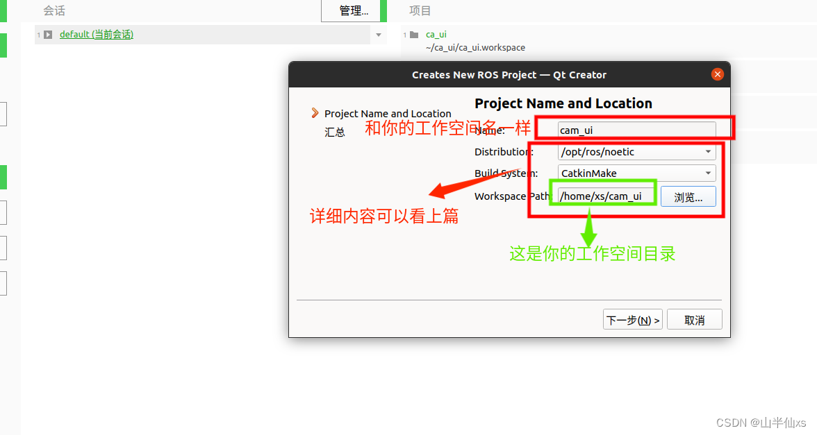817x435 pixels.
Task: Click the play icon beside default session
Action: point(48,35)
